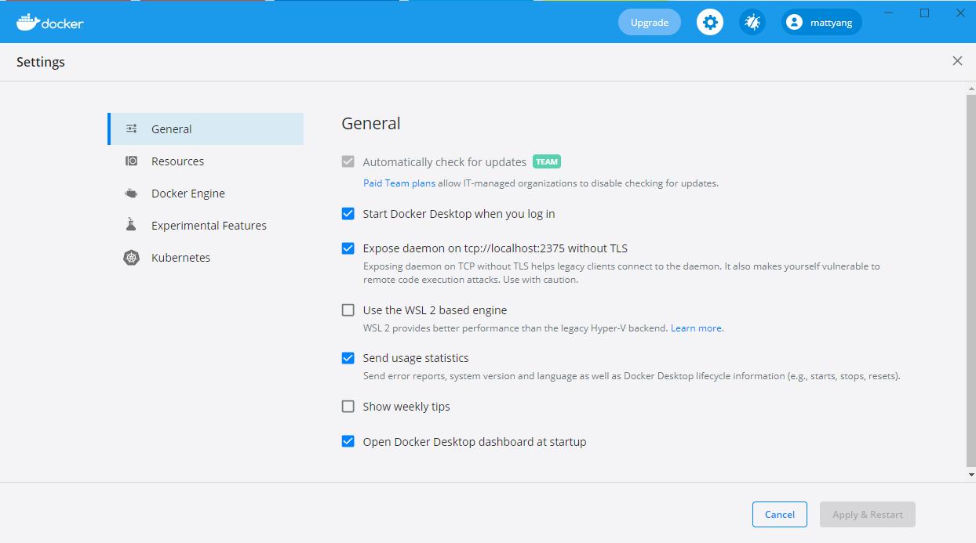
Task: Click the Kubernetes wheel icon
Action: [132, 257]
